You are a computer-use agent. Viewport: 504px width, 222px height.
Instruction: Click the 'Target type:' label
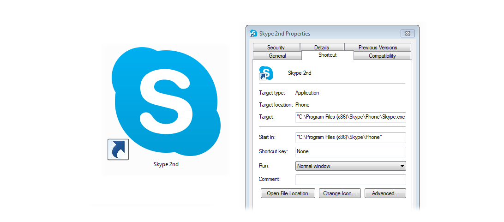pyautogui.click(x=272, y=93)
